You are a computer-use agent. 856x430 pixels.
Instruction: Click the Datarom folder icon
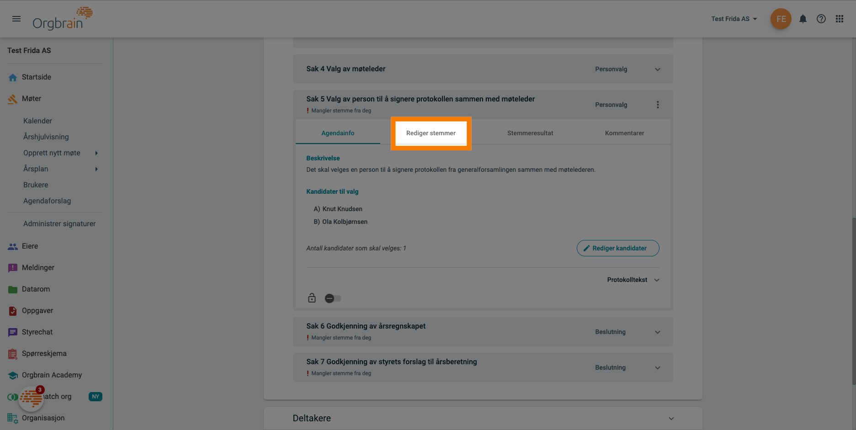tap(13, 289)
